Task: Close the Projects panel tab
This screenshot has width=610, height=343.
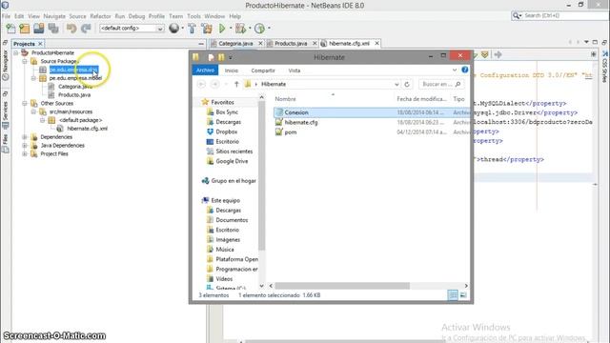Action: (40, 44)
